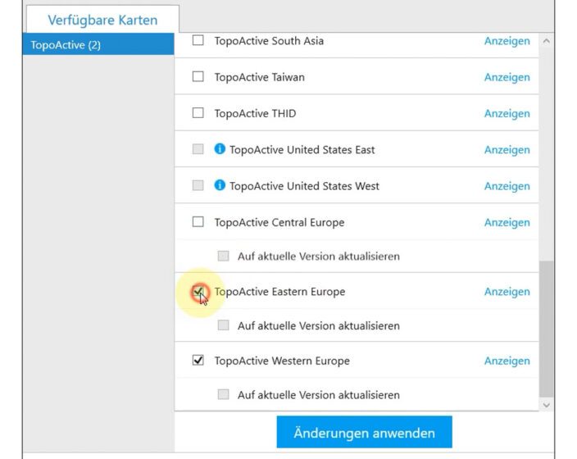Viewport: 577px width, 459px height.
Task: Click the map list scrollbar thumb
Action: [x=547, y=329]
